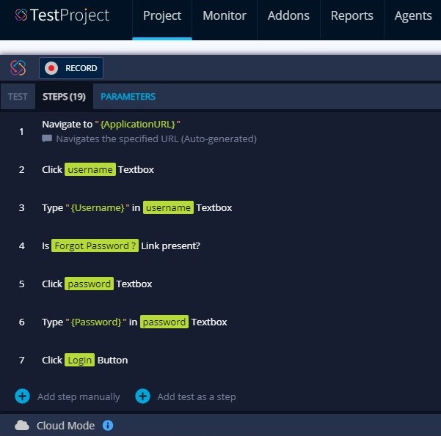Open the Addons page
441x436 pixels.
coord(288,15)
